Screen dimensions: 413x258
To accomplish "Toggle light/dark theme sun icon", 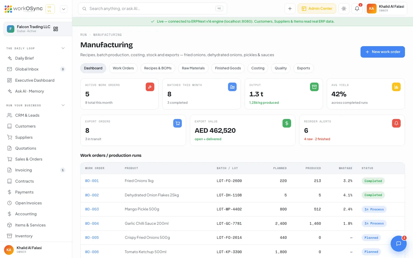I will pyautogui.click(x=344, y=9).
